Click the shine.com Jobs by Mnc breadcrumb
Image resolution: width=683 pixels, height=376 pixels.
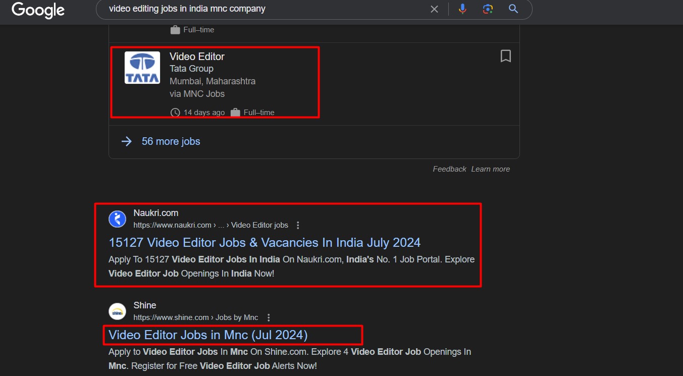[x=196, y=317]
